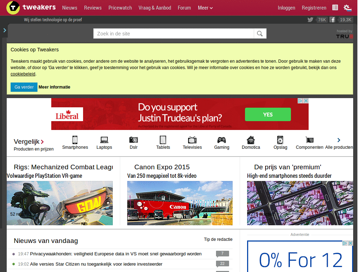
Task: Select the Televisies category icon
Action: pyautogui.click(x=192, y=140)
